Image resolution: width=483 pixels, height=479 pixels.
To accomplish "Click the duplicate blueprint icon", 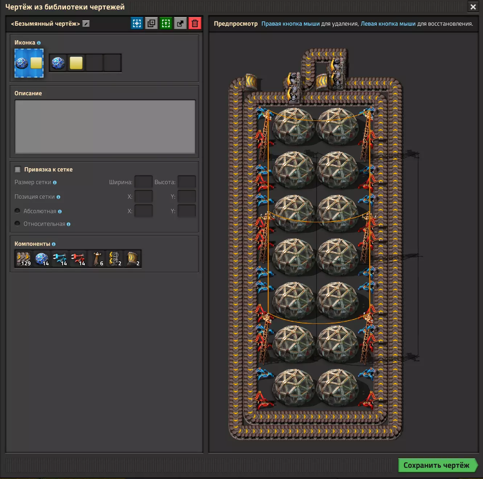I will (x=151, y=24).
